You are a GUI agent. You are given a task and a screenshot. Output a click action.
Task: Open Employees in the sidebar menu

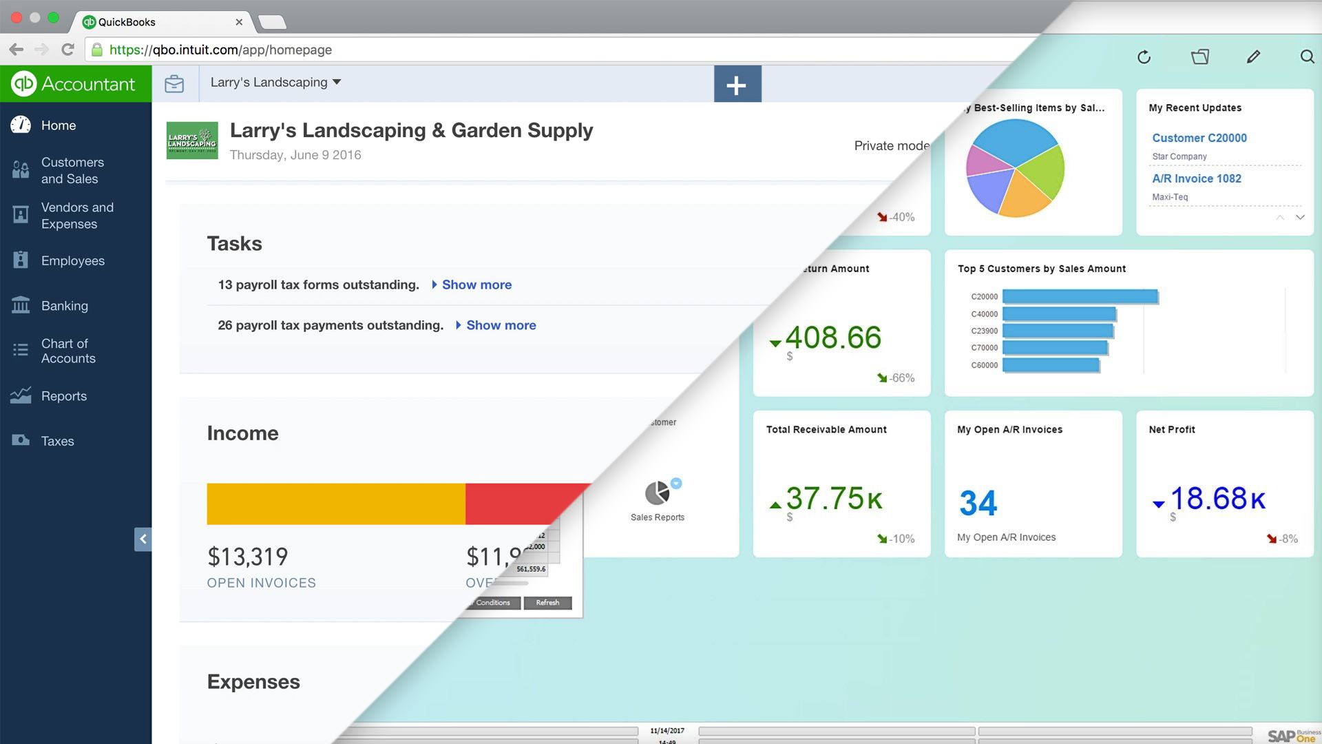click(x=73, y=260)
